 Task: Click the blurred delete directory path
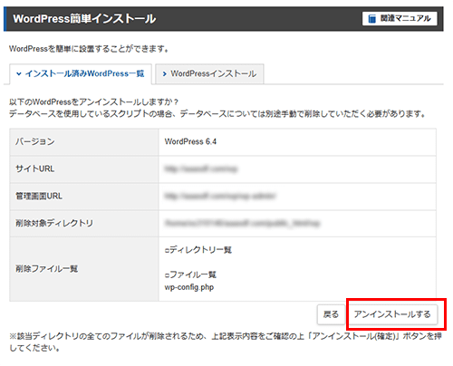242,223
